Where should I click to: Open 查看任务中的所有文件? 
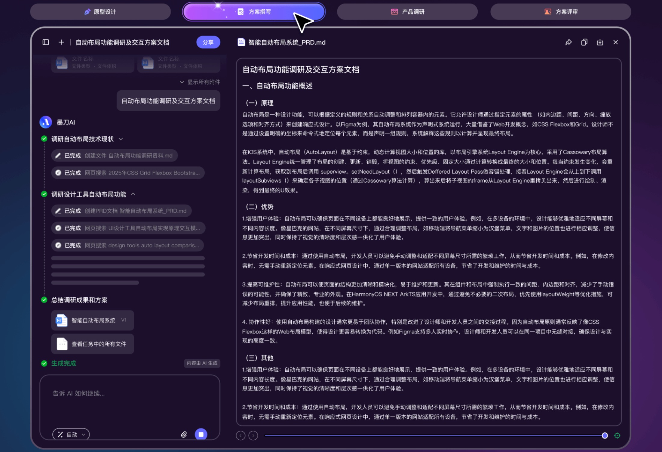tap(92, 344)
